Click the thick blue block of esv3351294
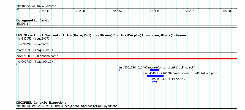 pyautogui.click(x=155, y=70)
